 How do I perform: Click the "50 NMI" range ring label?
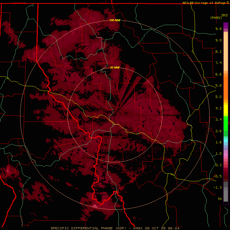tap(115, 67)
